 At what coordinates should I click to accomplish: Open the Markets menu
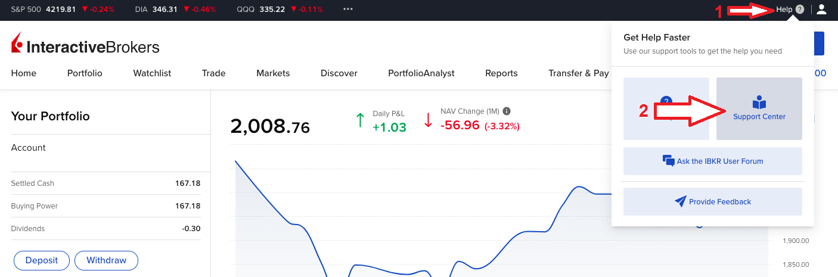tap(273, 73)
